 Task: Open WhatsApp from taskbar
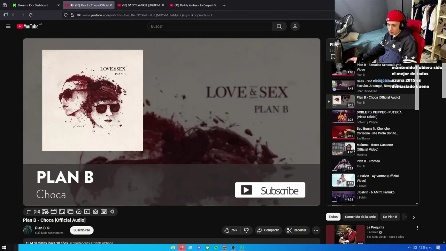point(242,248)
